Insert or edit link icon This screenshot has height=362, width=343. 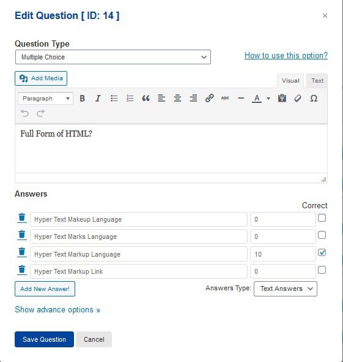click(x=209, y=99)
